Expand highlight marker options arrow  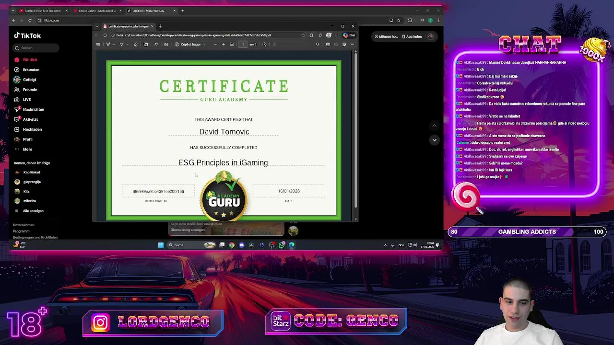[x=114, y=45]
